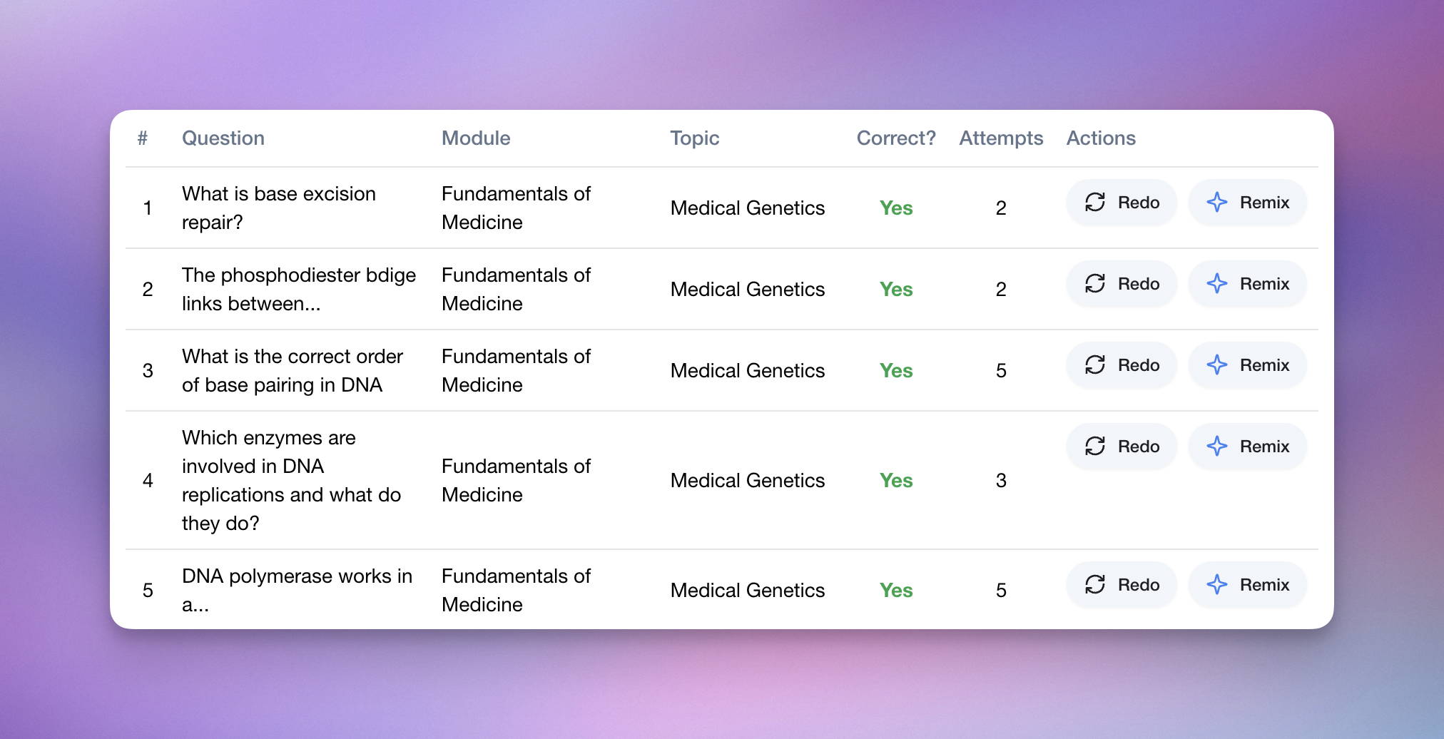Click the Redo refresh icon for question 5

tap(1093, 584)
